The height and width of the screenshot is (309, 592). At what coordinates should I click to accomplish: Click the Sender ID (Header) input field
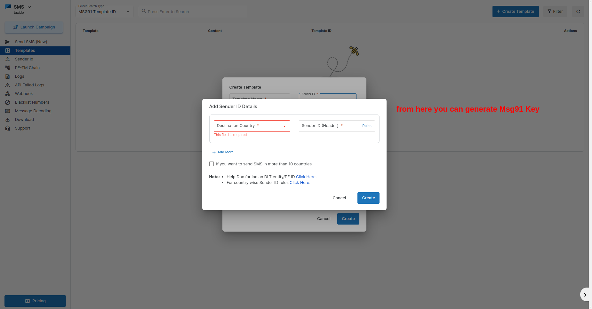click(x=330, y=126)
